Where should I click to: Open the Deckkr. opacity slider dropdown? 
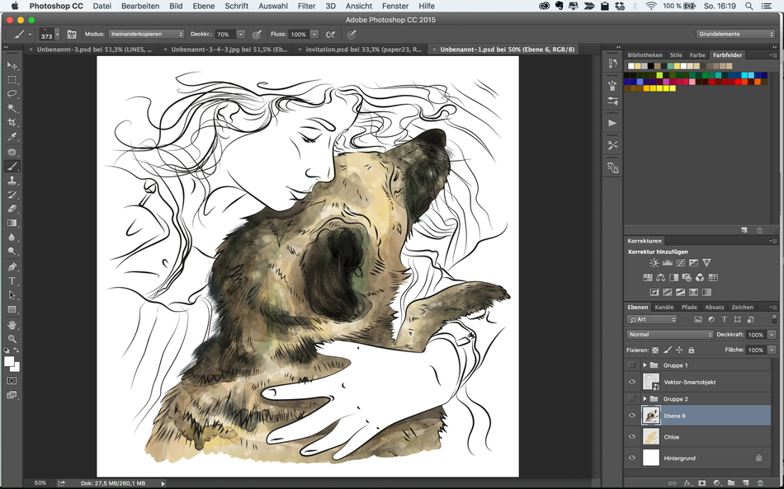click(241, 35)
